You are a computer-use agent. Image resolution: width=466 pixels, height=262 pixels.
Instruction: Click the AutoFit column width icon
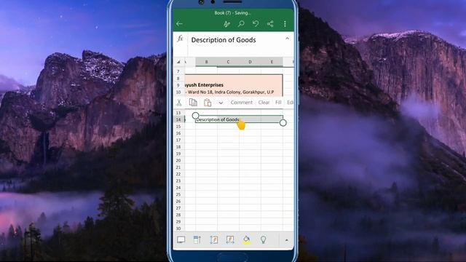point(230,239)
